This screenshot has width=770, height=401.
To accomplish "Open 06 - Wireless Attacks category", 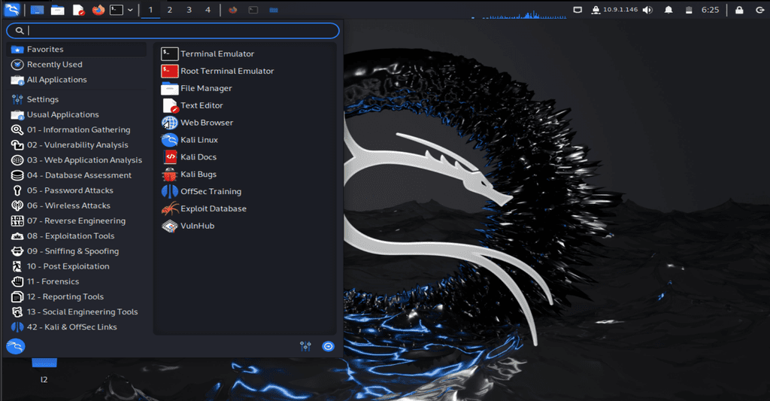I will coord(77,206).
